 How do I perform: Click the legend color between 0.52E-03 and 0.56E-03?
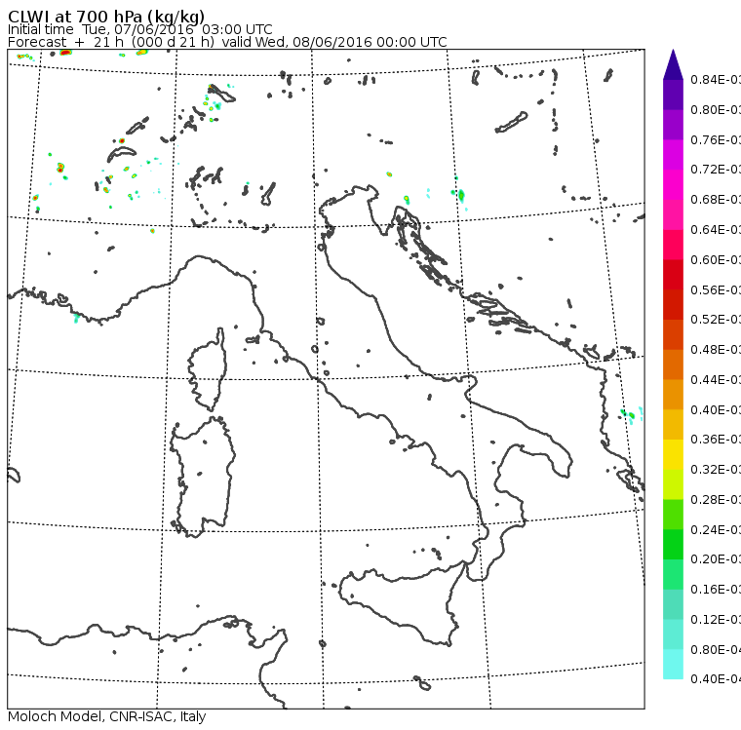(x=673, y=305)
